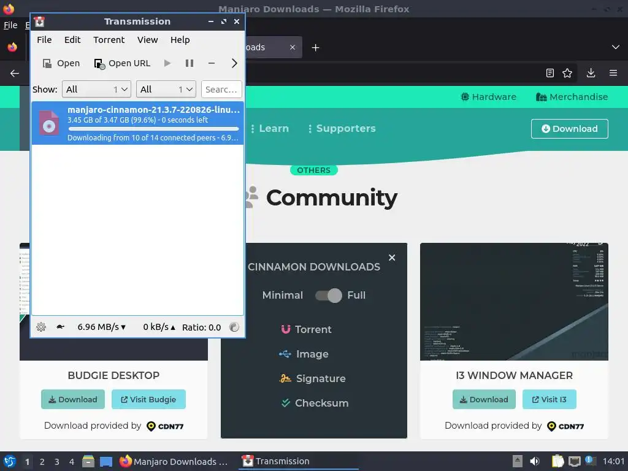
Task: Open the desktop start menu icon
Action: coord(9,461)
